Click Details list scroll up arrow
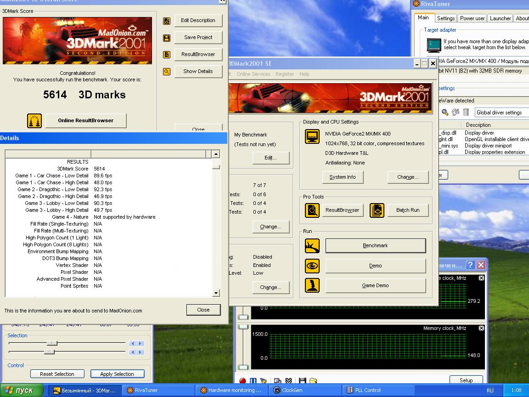This screenshot has width=529, height=397. 216,154
